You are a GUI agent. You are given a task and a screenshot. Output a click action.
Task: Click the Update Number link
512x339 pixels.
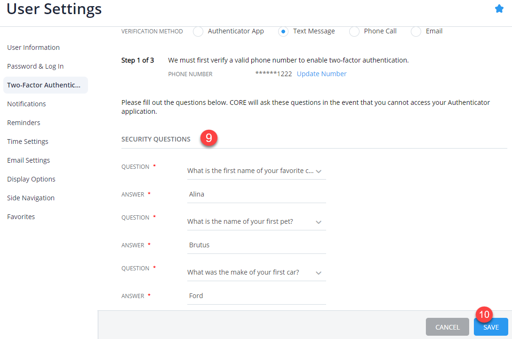[321, 74]
